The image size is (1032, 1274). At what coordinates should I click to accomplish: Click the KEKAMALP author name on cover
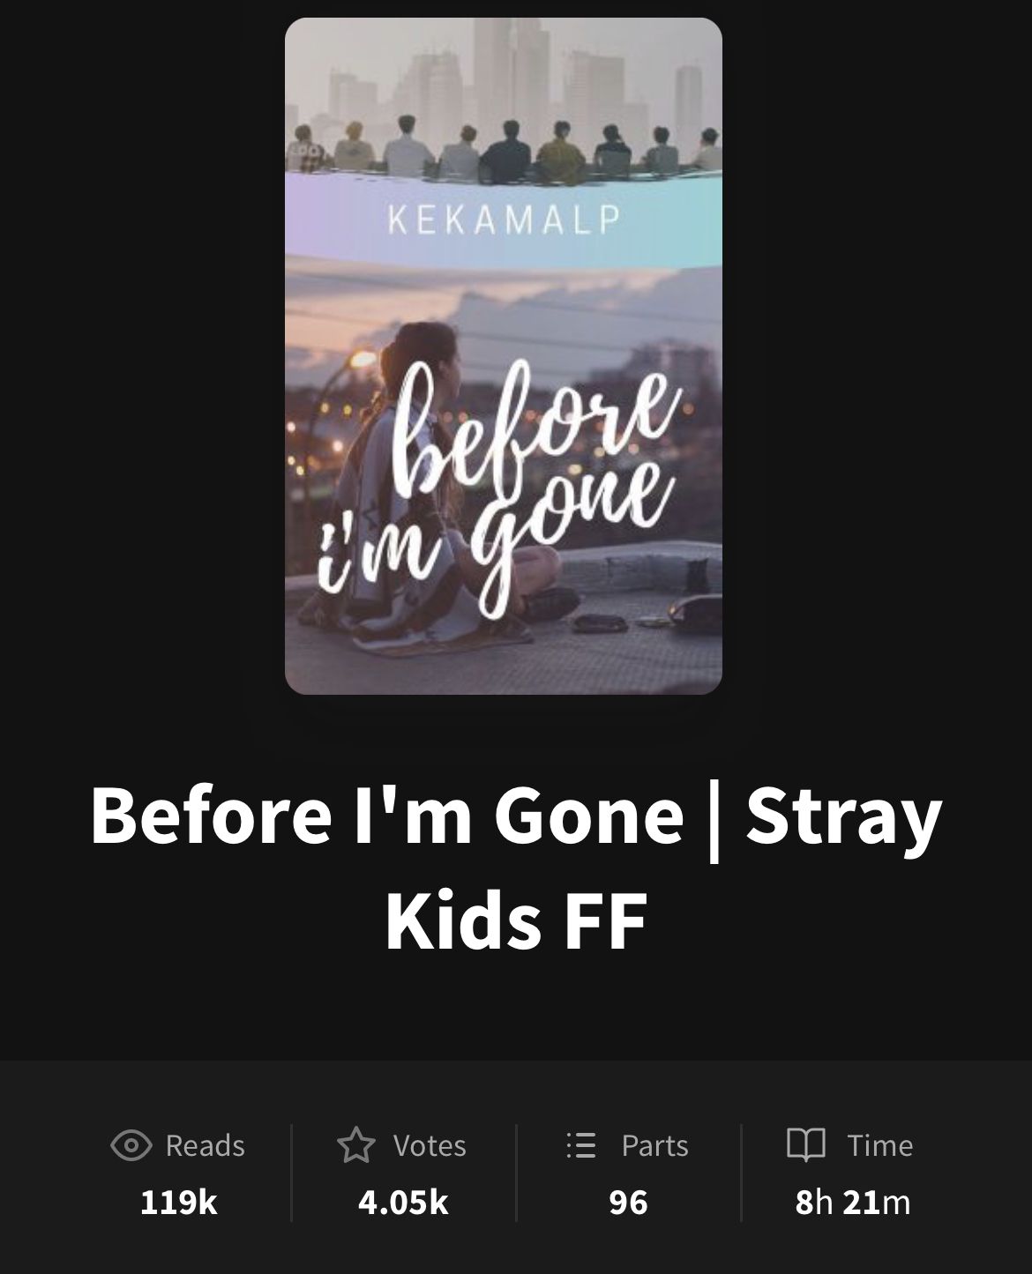click(x=504, y=220)
